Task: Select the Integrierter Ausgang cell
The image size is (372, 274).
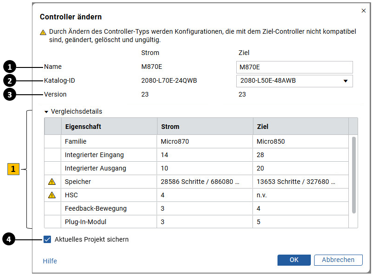Action: tap(109, 169)
